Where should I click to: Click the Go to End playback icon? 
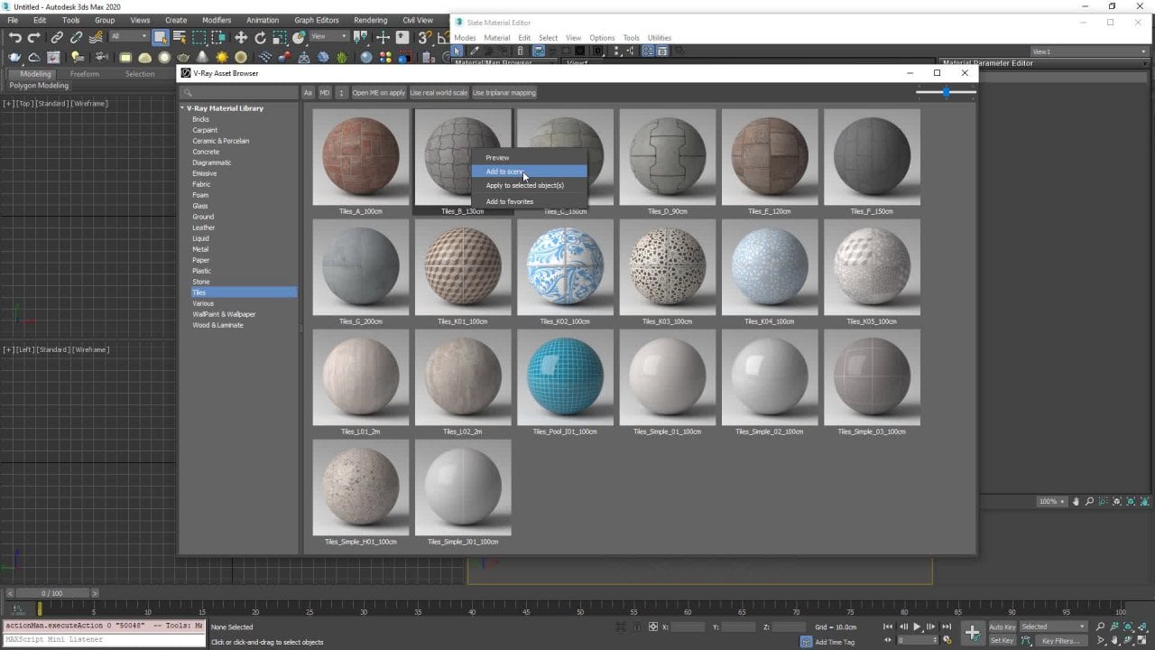pyautogui.click(x=947, y=627)
